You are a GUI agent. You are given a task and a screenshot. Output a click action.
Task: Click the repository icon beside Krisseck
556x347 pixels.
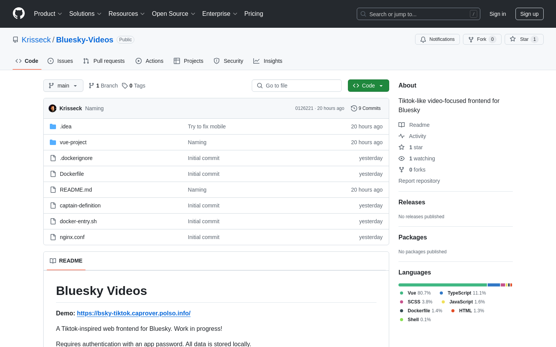pyautogui.click(x=15, y=40)
